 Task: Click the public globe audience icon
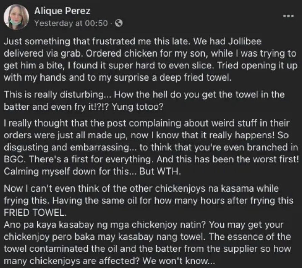tap(119, 23)
